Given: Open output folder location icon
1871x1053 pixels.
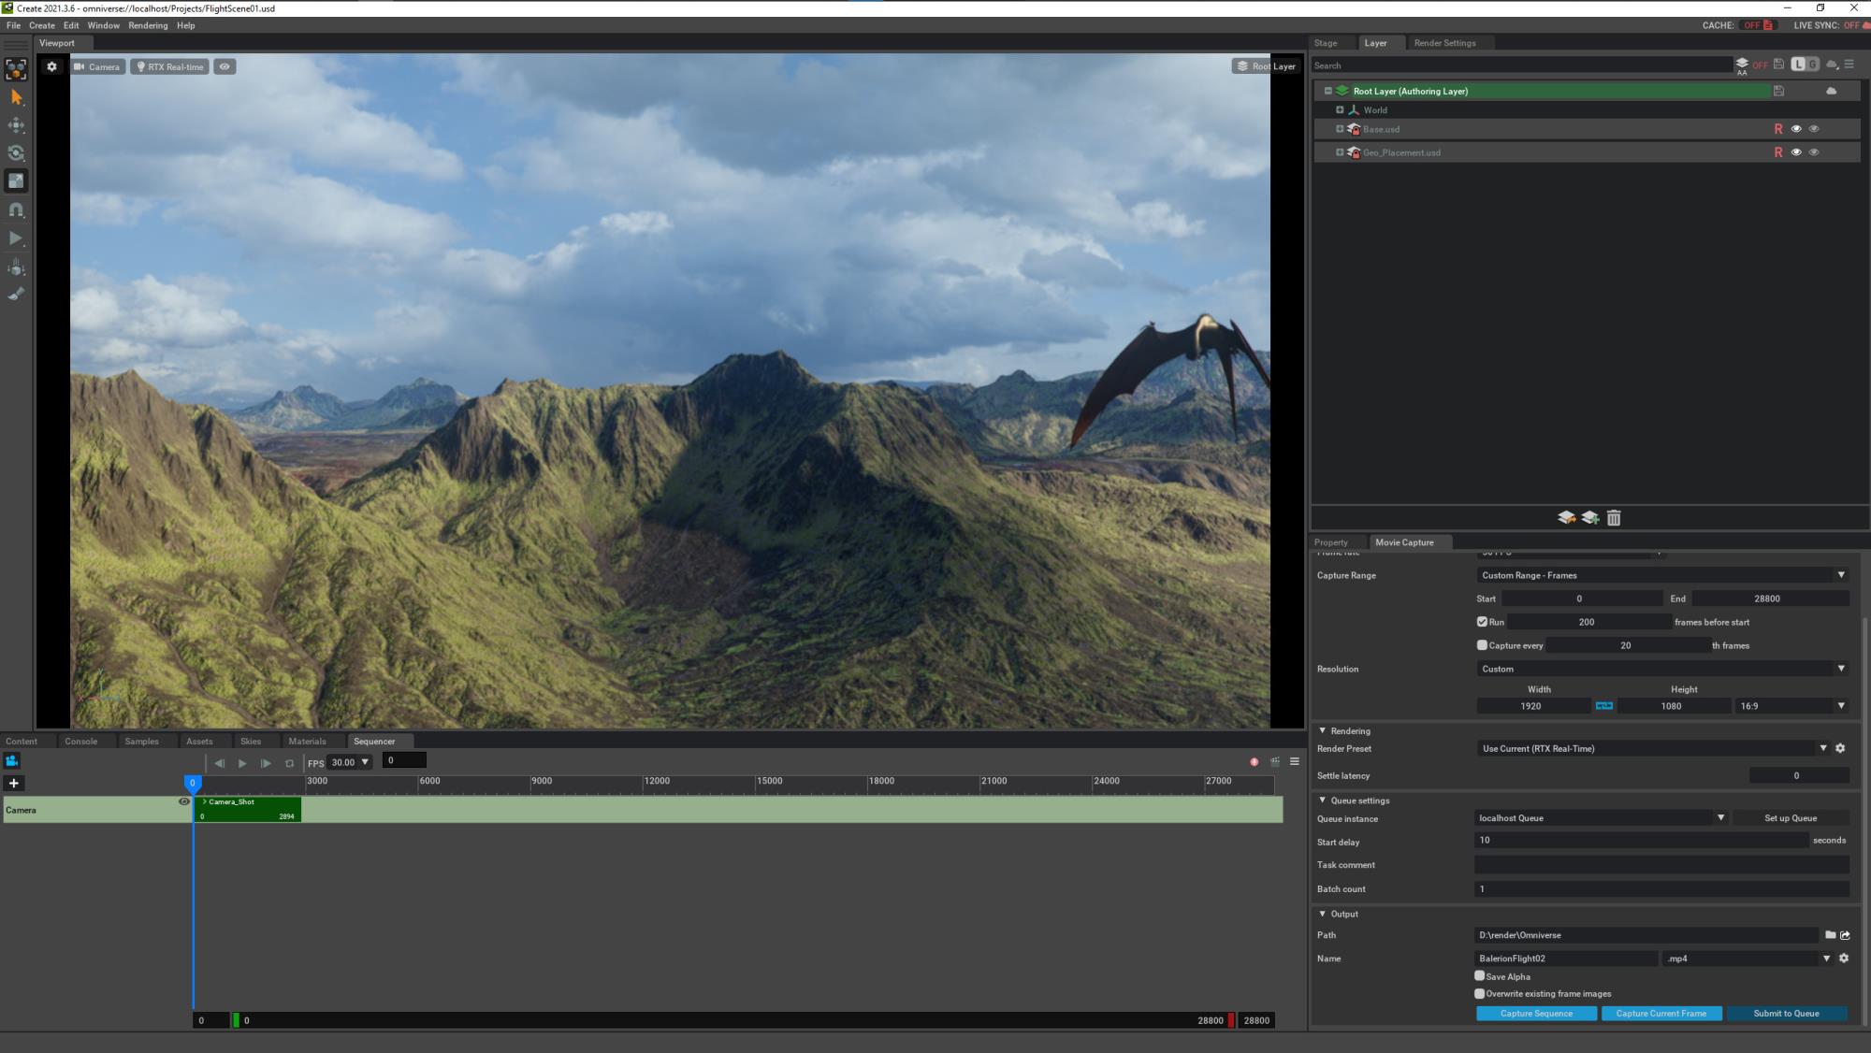Looking at the screenshot, I should coord(1845,935).
